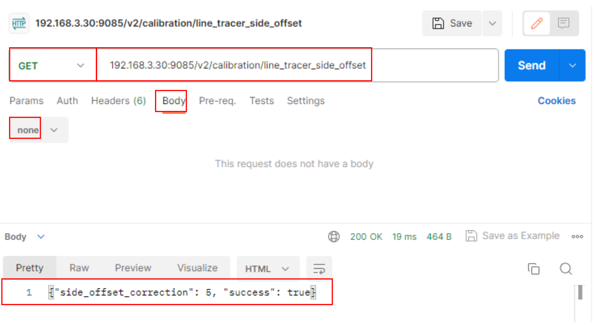This screenshot has height=325, width=599.
Task: Click the globe network icon
Action: pyautogui.click(x=334, y=236)
